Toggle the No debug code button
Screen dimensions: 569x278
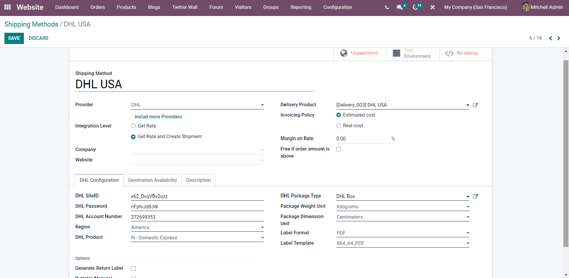[x=466, y=53]
